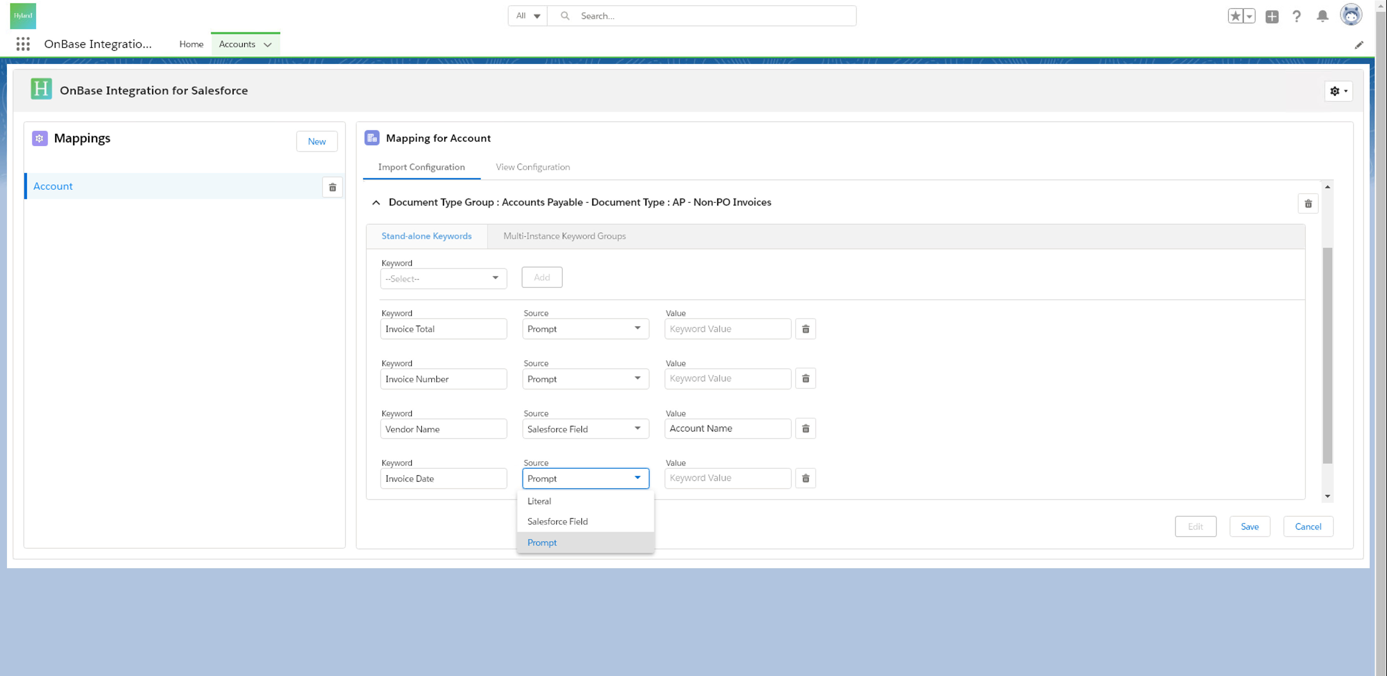Open the Global Actions plus icon
Image resolution: width=1387 pixels, height=676 pixels.
coord(1272,16)
